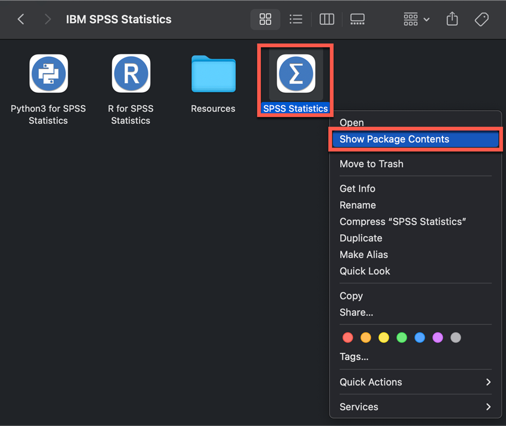Expand the Quick Actions submenu
Screen dimensions: 506x426
pos(415,382)
